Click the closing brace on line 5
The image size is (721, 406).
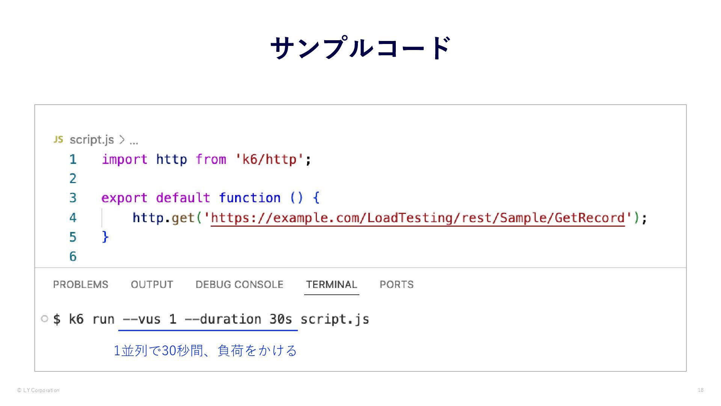point(105,237)
